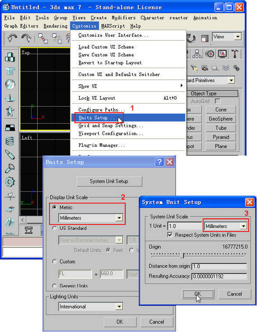Image resolution: width=257 pixels, height=332 pixels.
Task: Click reactor Deforming Mesh star icon
Action: click(10, 111)
